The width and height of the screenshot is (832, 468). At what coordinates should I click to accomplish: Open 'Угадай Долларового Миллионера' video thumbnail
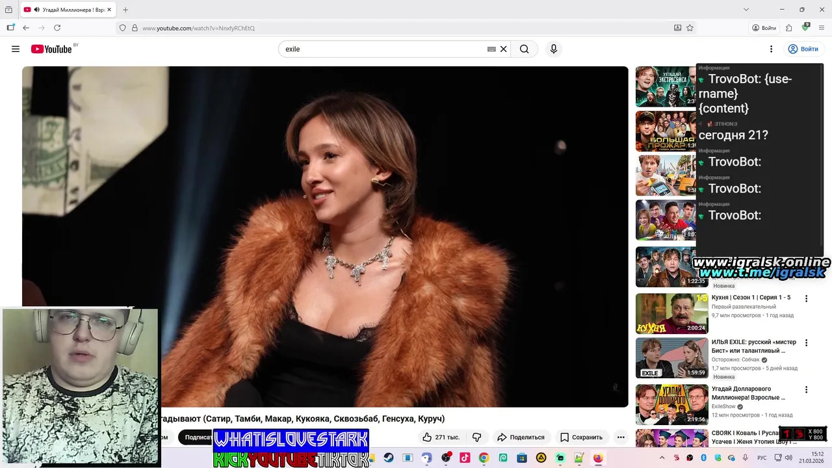(x=671, y=404)
